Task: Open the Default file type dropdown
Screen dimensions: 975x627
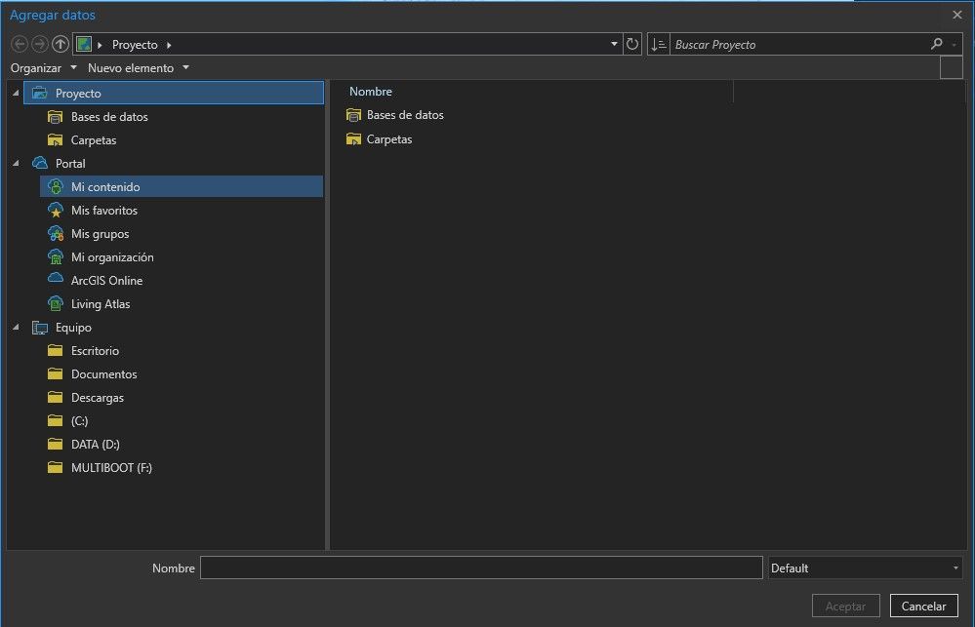Action: 865,568
